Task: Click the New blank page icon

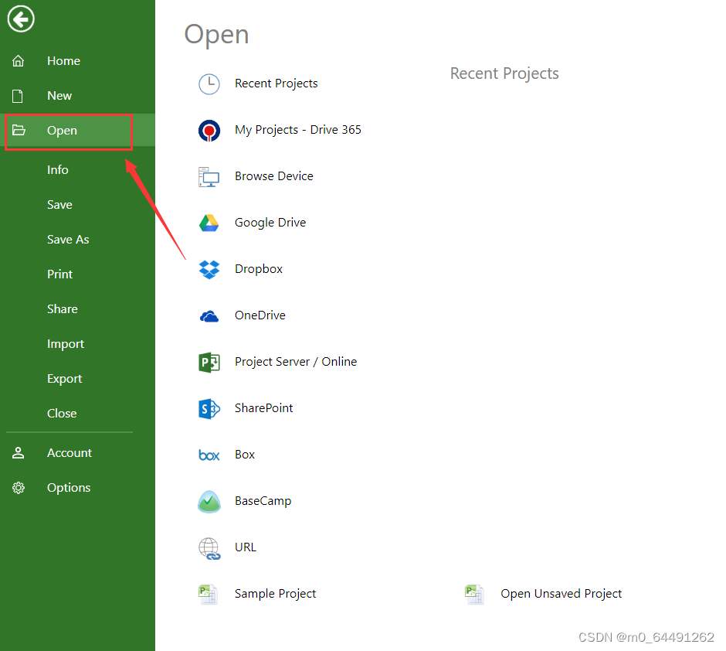Action: tap(18, 96)
